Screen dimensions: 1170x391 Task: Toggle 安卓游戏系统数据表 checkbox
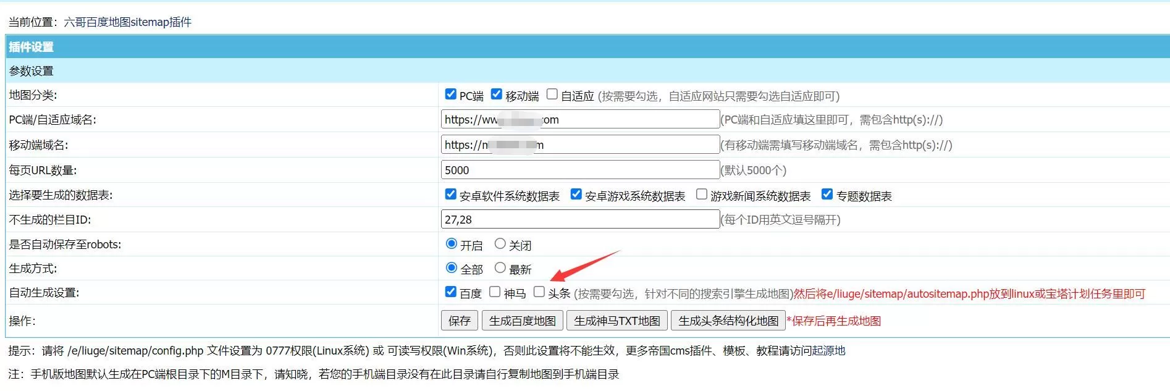[576, 195]
